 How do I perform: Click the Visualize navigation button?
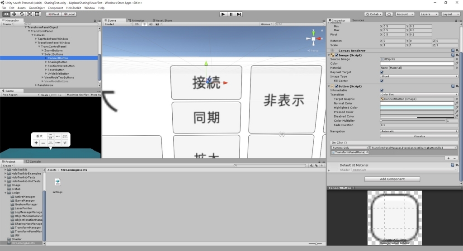(419, 136)
